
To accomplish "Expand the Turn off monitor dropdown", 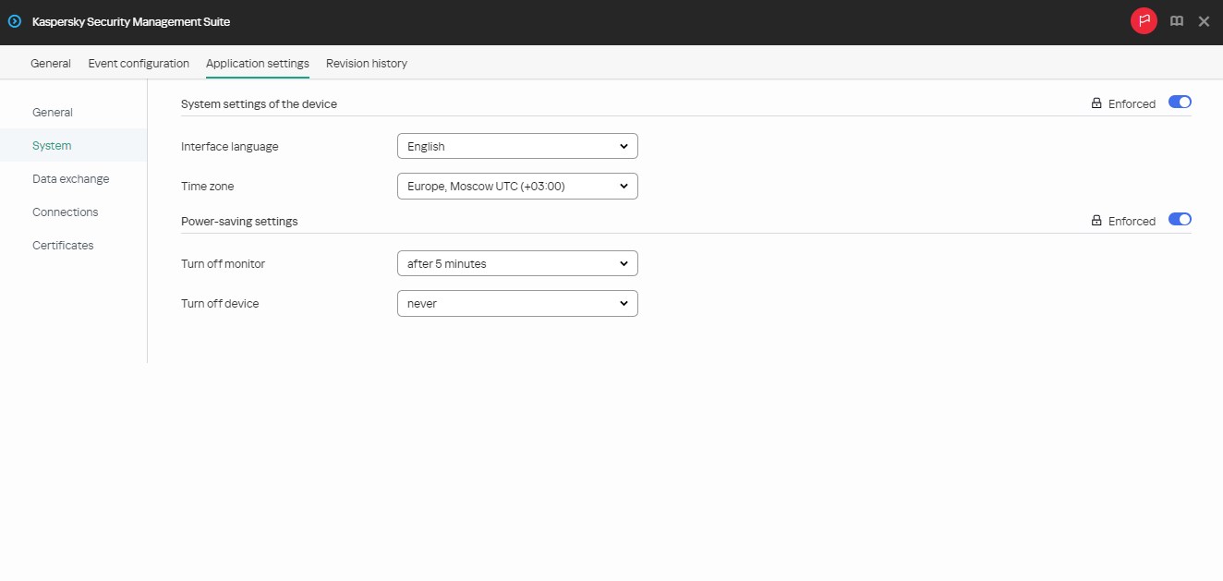I will tap(516, 263).
